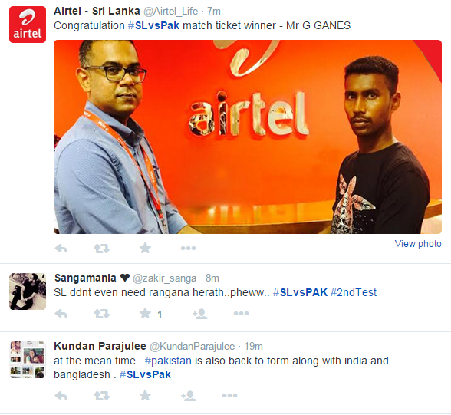Open more options on Airtel tweet
Viewport: 451px width, 415px height.
click(x=188, y=248)
